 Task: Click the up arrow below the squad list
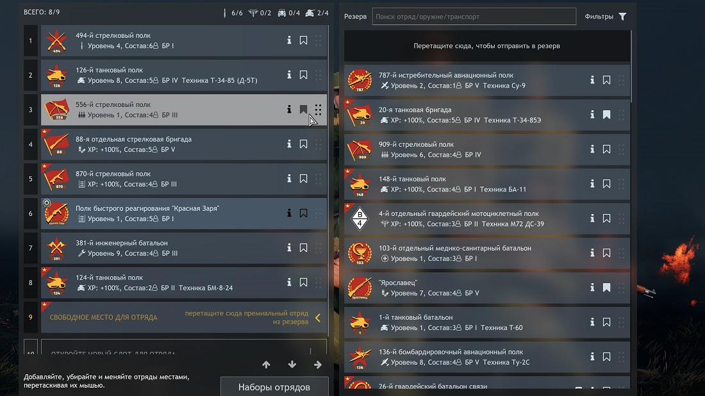266,365
